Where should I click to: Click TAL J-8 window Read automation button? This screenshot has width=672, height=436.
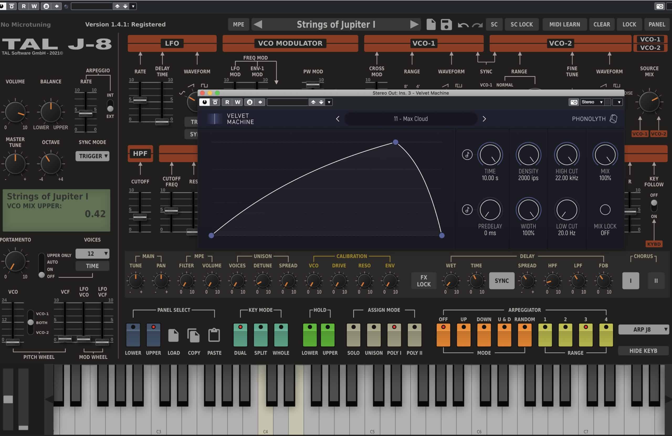23,6
